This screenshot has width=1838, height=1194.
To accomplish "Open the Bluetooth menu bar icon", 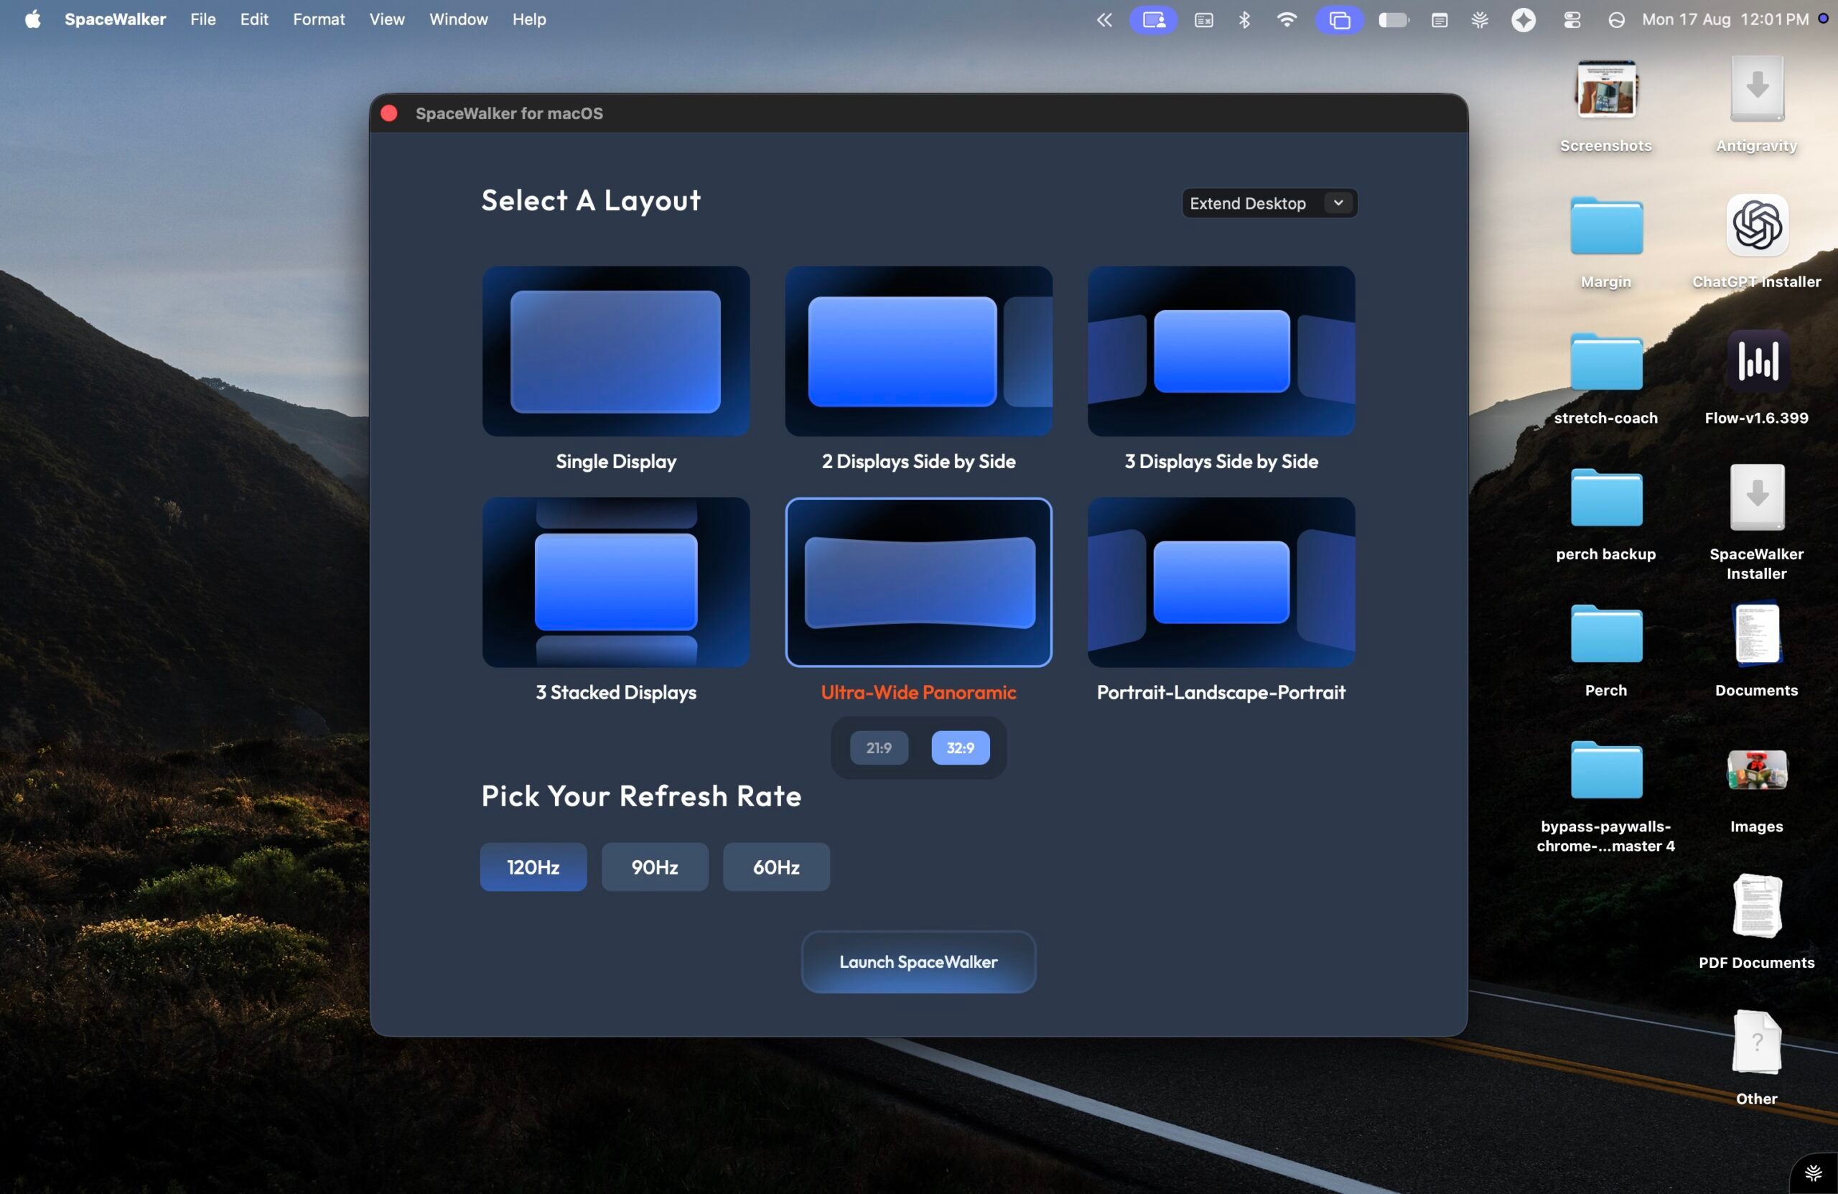I will [x=1244, y=20].
